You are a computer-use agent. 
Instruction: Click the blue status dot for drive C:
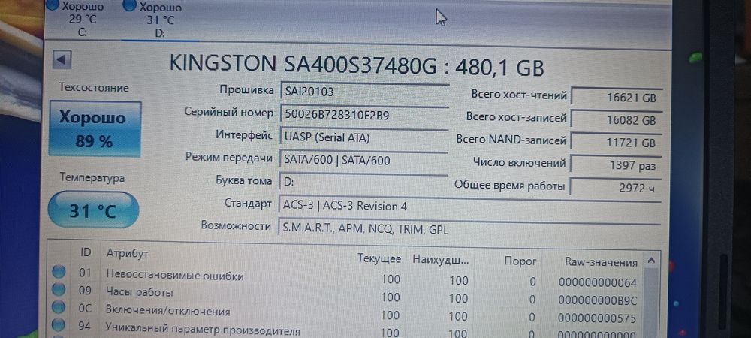(53, 5)
